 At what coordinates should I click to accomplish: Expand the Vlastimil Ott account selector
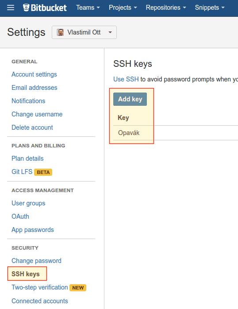(84, 32)
